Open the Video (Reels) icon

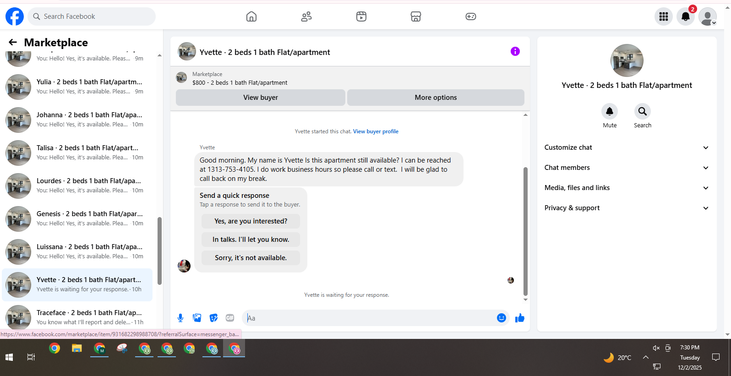[361, 16]
